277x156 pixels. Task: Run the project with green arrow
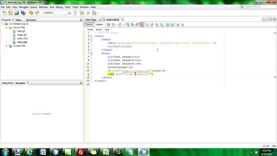(88, 13)
